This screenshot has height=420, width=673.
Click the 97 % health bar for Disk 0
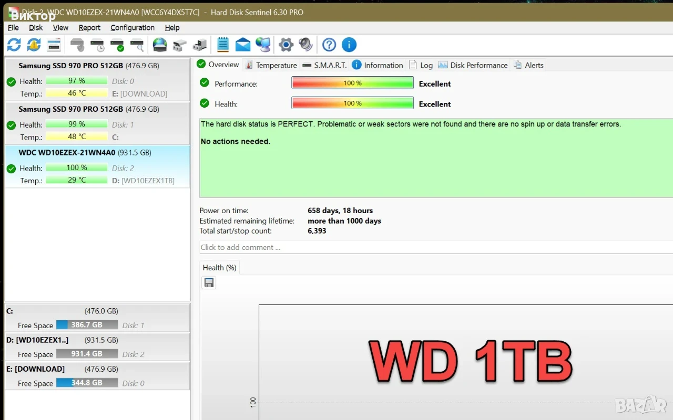(76, 80)
